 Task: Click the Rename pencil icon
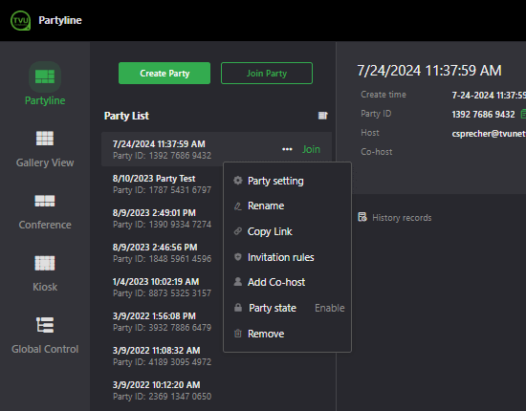point(238,206)
